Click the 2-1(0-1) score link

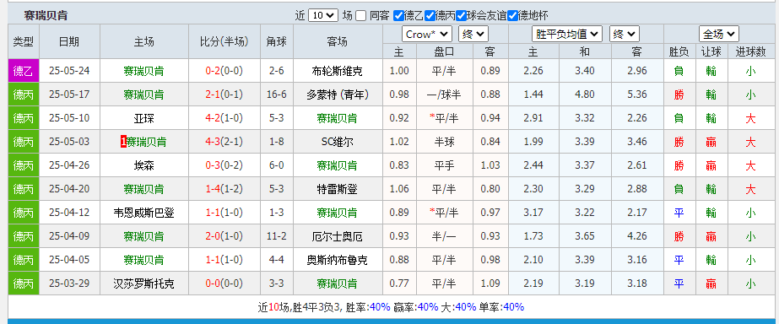224,94
